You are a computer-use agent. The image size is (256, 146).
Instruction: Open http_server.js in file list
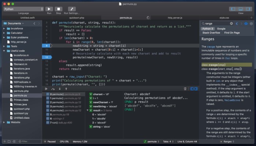(x=18, y=42)
